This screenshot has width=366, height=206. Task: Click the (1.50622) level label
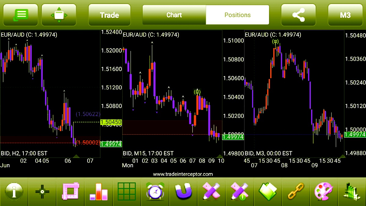88,114
